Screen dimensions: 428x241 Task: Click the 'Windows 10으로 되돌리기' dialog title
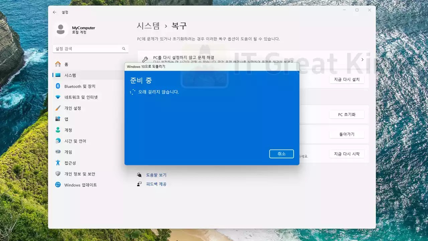pyautogui.click(x=146, y=67)
